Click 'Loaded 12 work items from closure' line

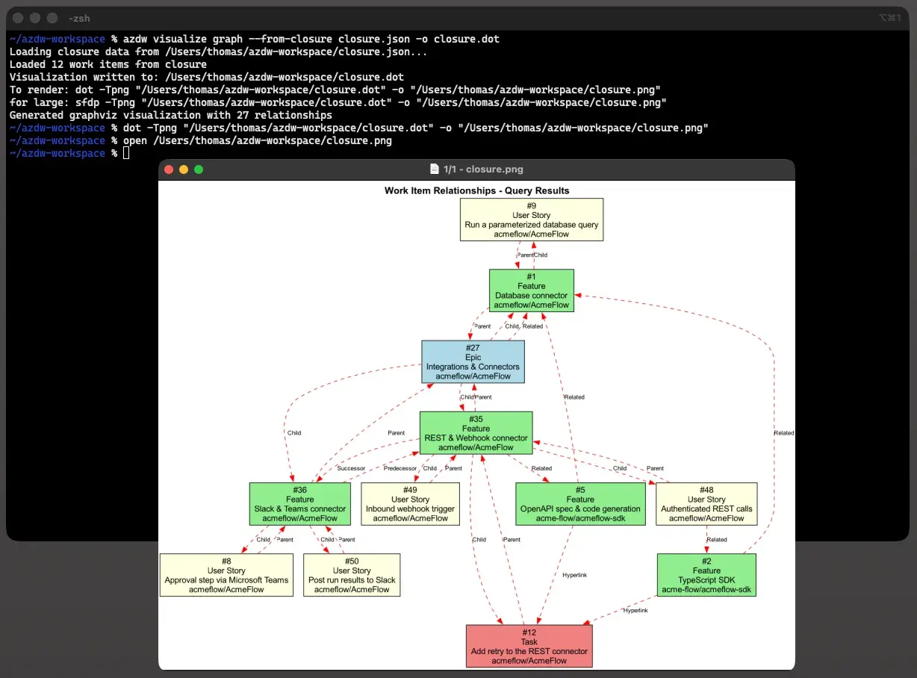[x=108, y=64]
